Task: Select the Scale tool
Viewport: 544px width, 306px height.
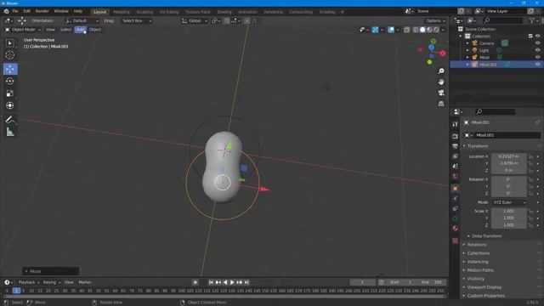Action: click(x=10, y=93)
